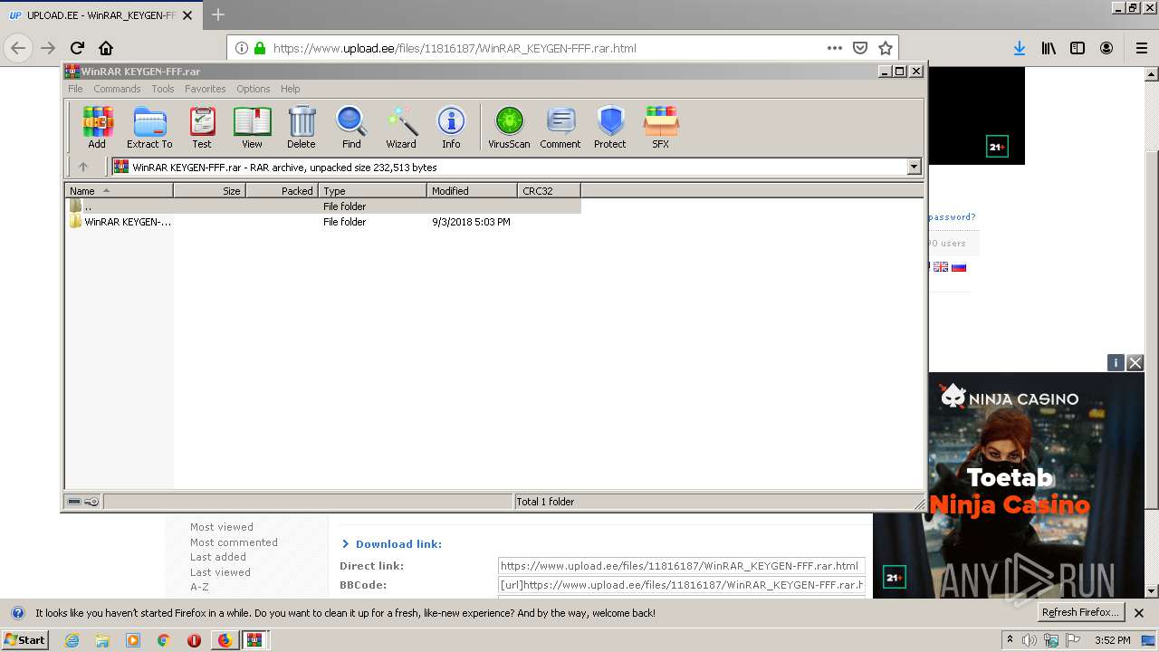
Task: Select the Russian flag language
Action: coord(959,267)
